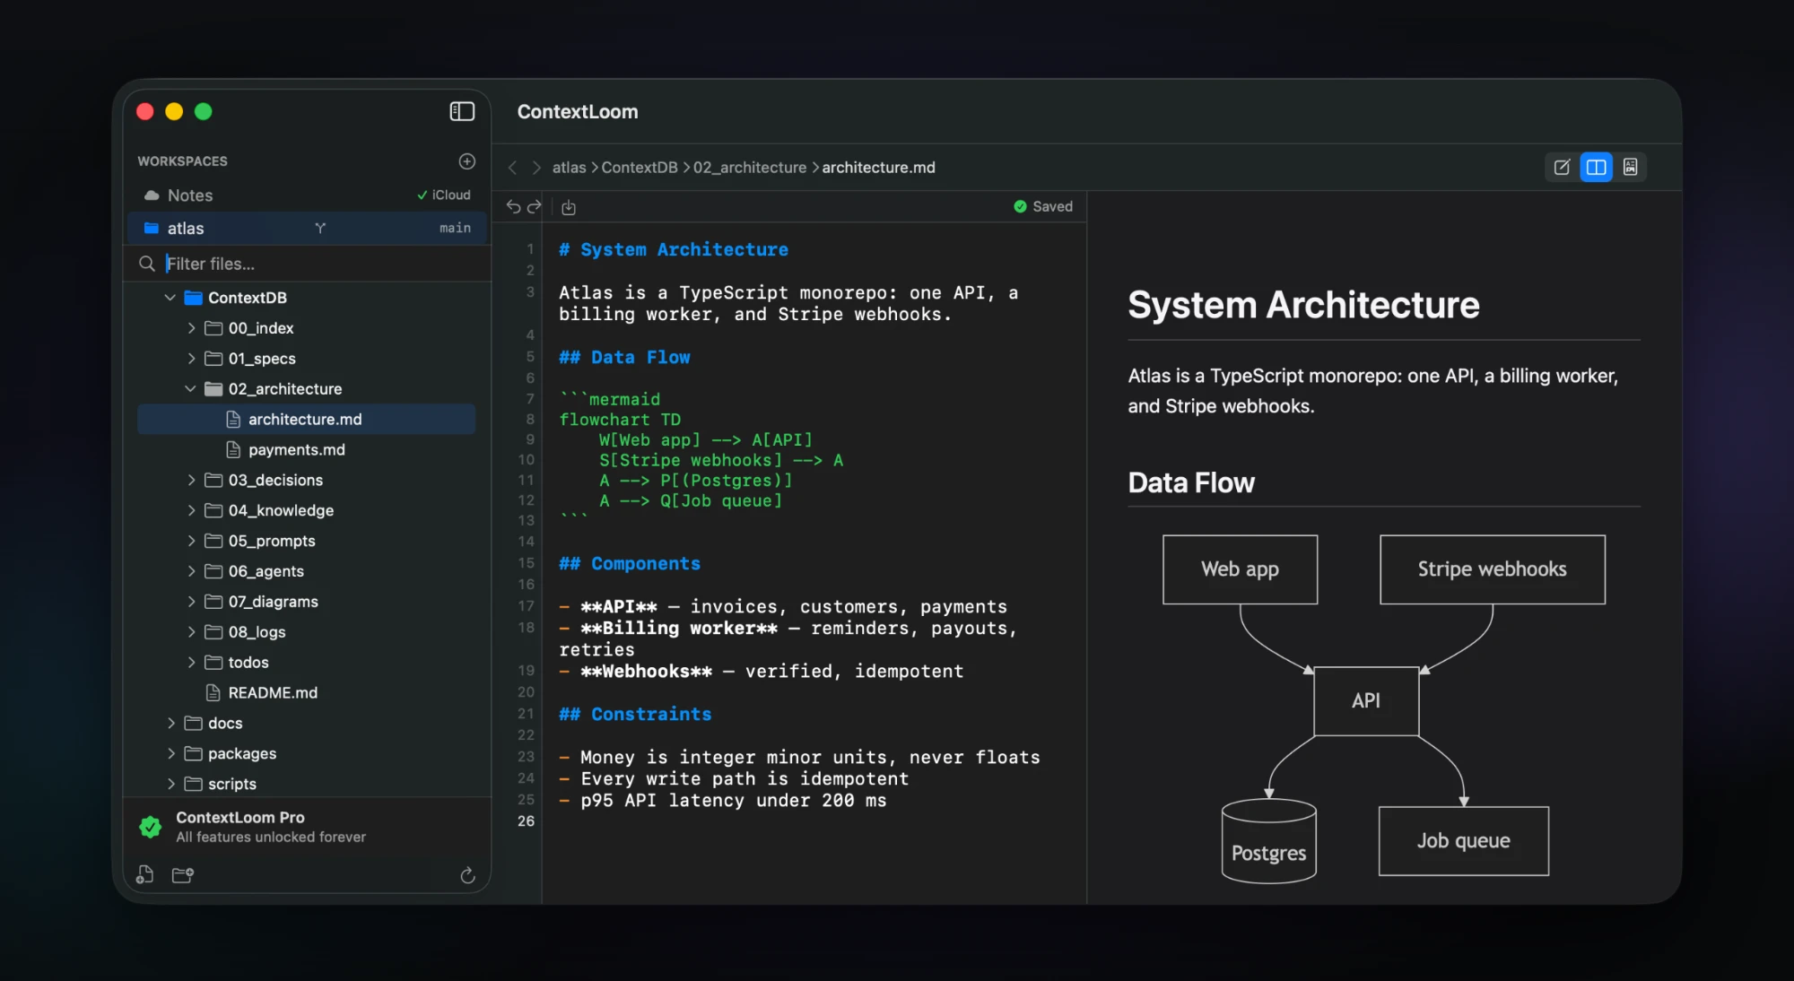
Task: Toggle the sidebar panel icon
Action: point(462,111)
